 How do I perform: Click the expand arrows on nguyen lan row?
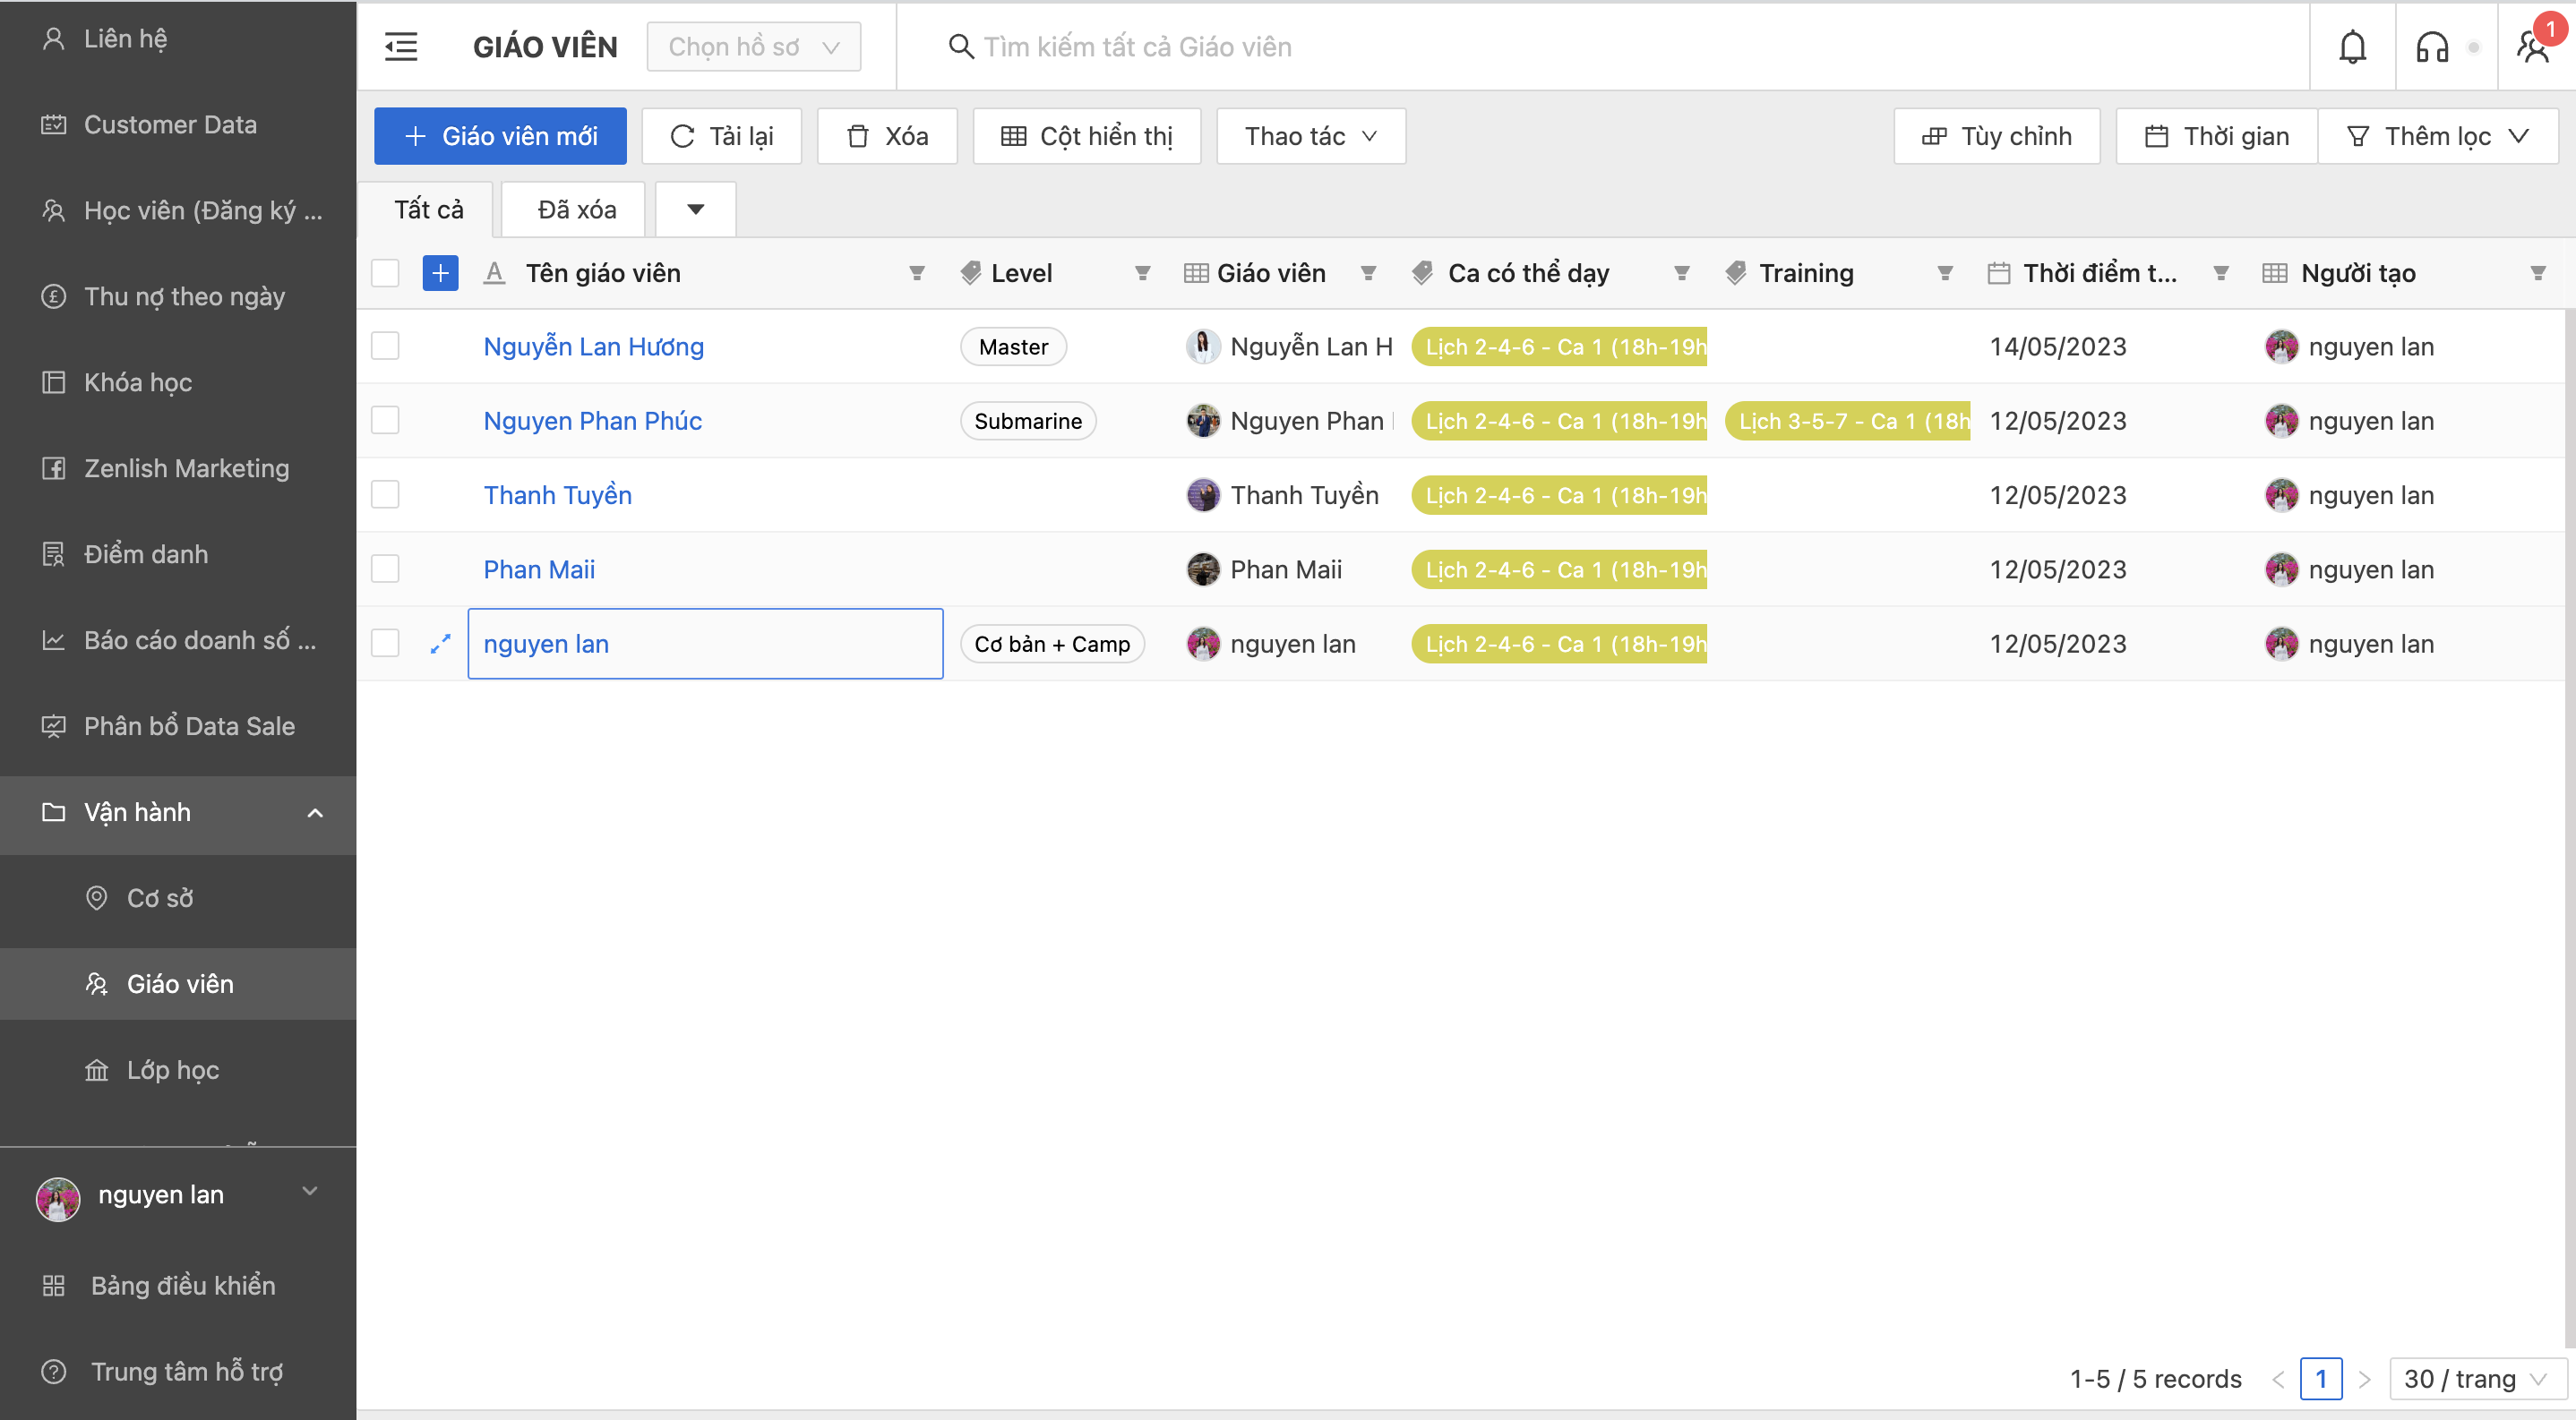point(440,645)
